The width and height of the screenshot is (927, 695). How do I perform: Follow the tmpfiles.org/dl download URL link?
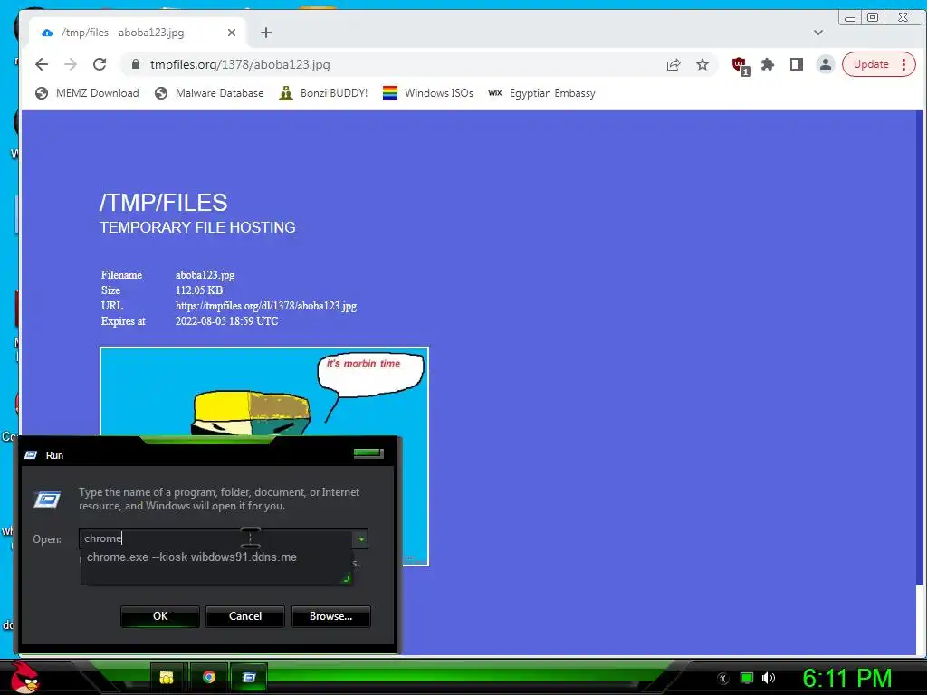[x=266, y=306]
